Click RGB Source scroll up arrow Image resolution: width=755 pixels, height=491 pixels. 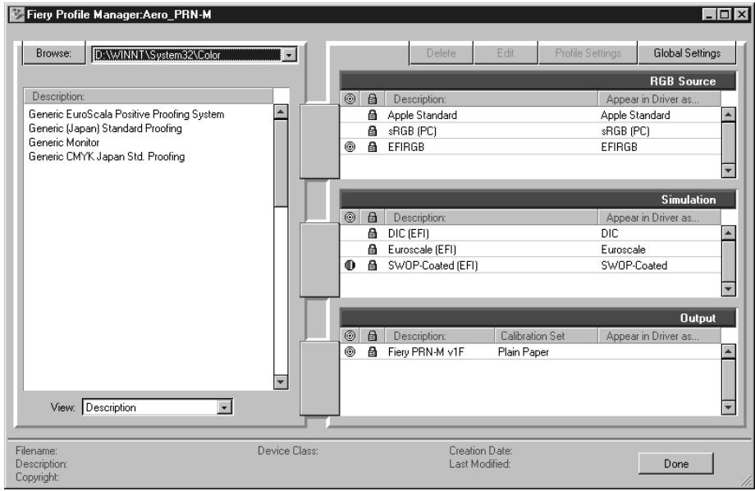(729, 115)
